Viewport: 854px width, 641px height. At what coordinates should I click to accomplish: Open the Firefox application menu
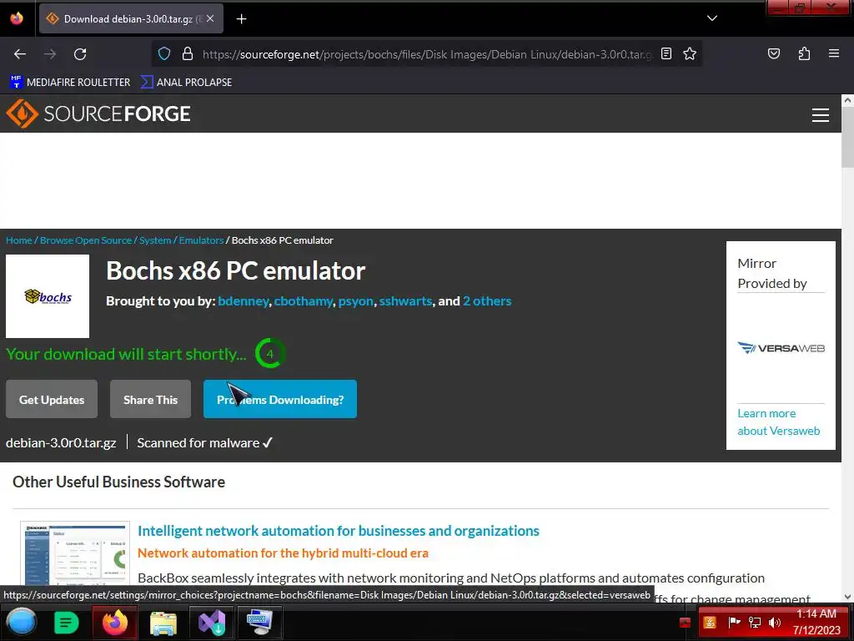(834, 53)
